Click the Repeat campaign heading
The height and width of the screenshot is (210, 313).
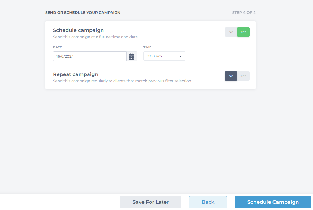76,74
